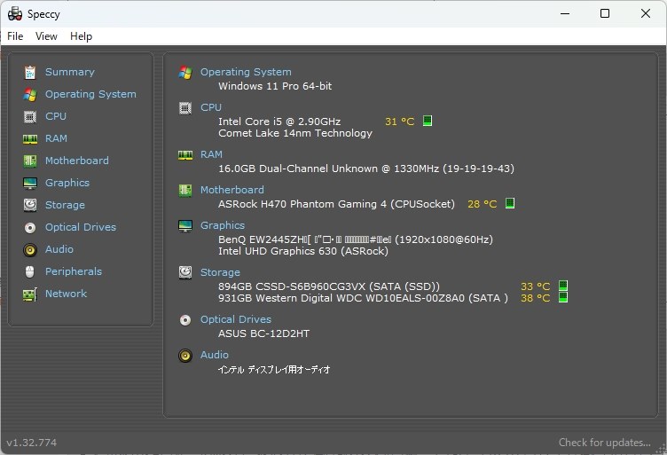Show the Motherboard section in sidebar
This screenshot has height=455, width=667.
click(77, 161)
